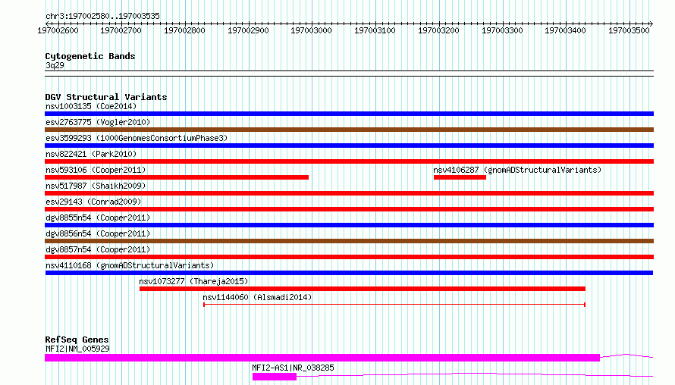Viewport: 675px width, 385px height.
Task: Select the thin red line for nsv1144060
Action: tap(394, 305)
